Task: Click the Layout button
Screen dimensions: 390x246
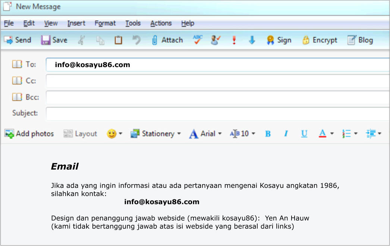Action: 80,134
